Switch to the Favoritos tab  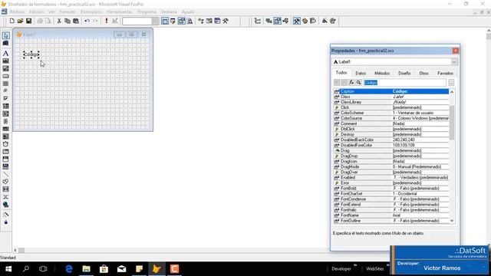click(x=445, y=74)
